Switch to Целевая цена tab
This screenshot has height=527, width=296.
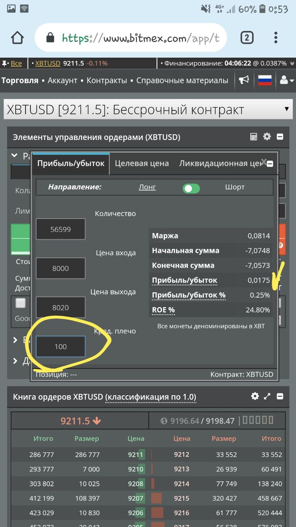[x=142, y=163]
